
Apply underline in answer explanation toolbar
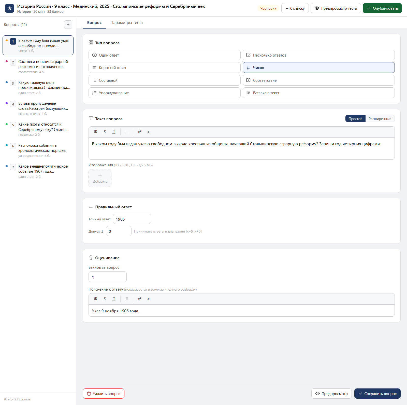point(114,299)
